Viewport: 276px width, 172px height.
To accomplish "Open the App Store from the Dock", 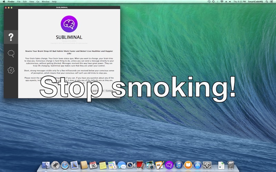I will [x=197, y=165].
